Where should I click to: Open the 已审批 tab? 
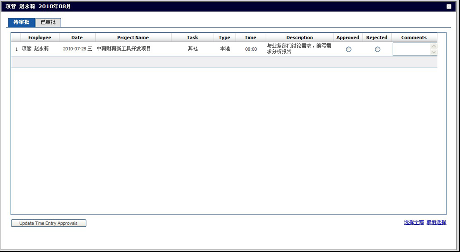[48, 23]
